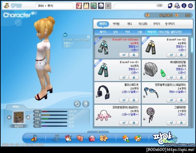Image resolution: width=196 pixels, height=153 pixels.
Task: Select the 상의 subcategory
Action: click(x=115, y=32)
